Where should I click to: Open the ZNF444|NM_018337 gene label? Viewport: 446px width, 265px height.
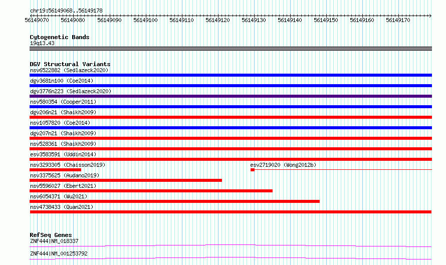tap(54, 241)
